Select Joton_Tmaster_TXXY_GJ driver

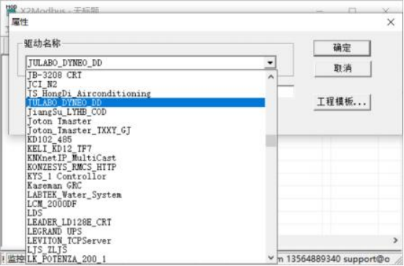[145, 130]
